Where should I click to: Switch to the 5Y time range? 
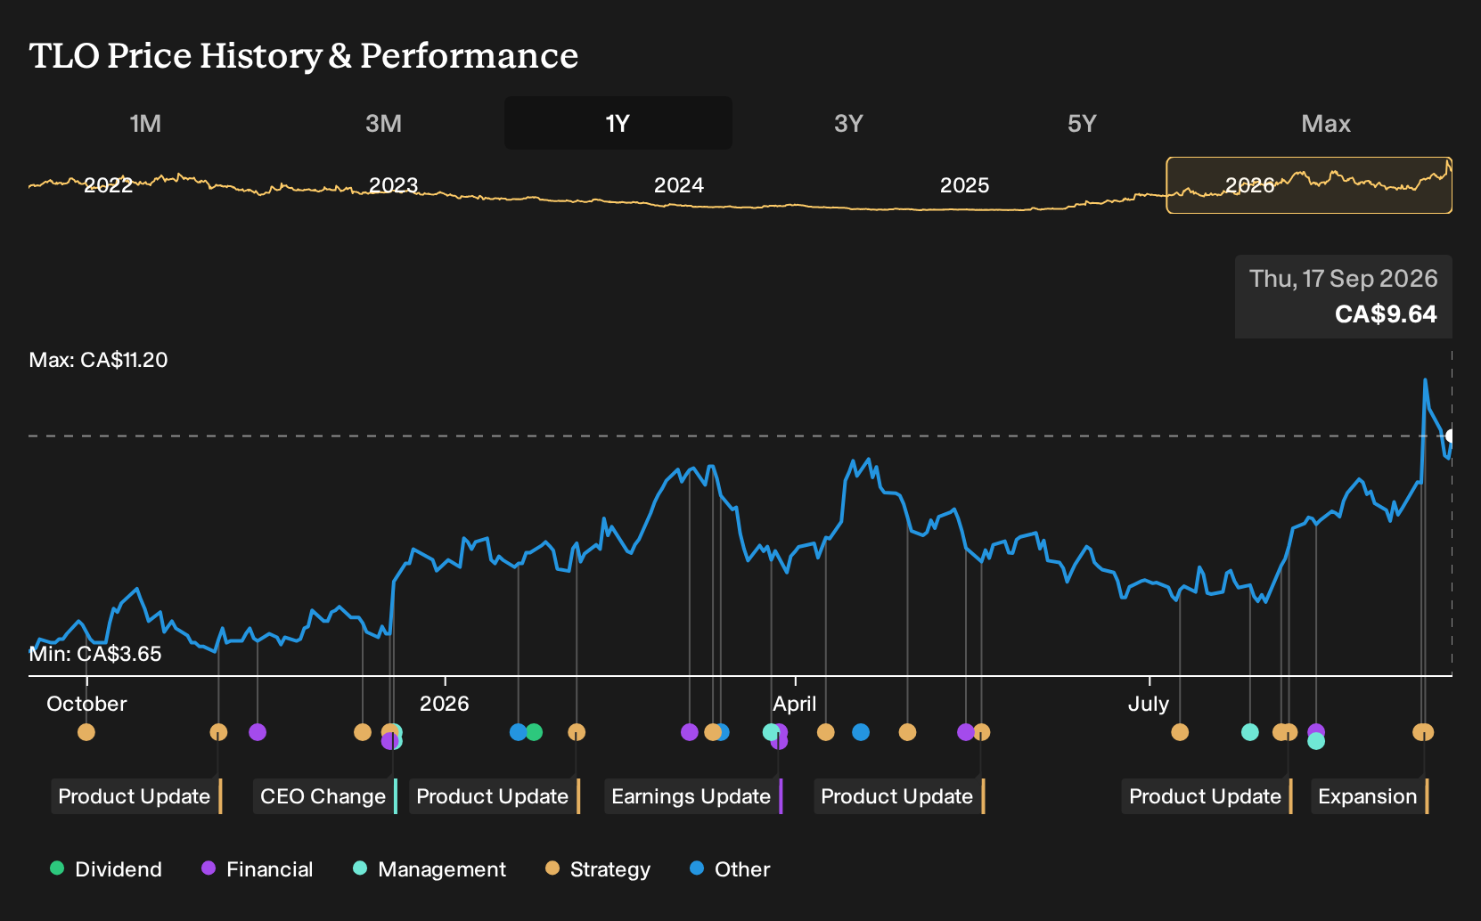[x=1082, y=123]
